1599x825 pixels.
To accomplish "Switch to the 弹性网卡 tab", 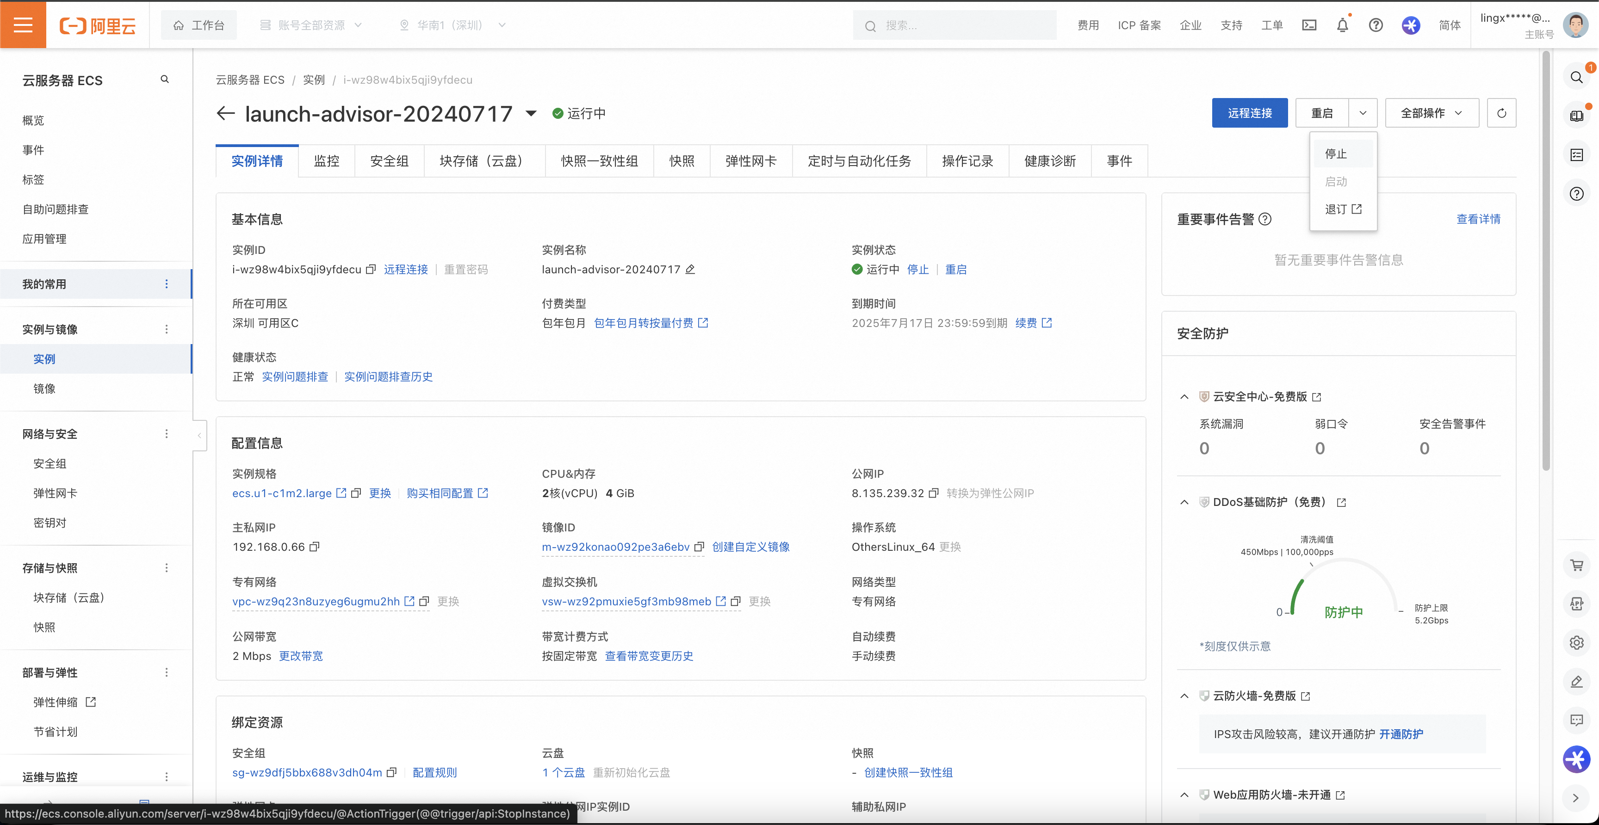I will pos(750,161).
